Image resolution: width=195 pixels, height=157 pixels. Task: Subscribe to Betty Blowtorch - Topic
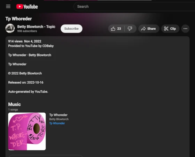click(x=71, y=29)
